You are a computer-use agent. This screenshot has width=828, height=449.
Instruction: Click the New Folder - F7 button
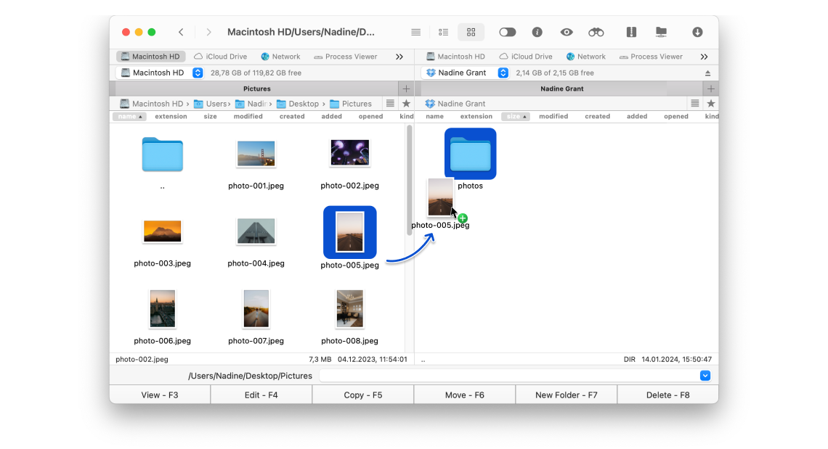(x=566, y=395)
